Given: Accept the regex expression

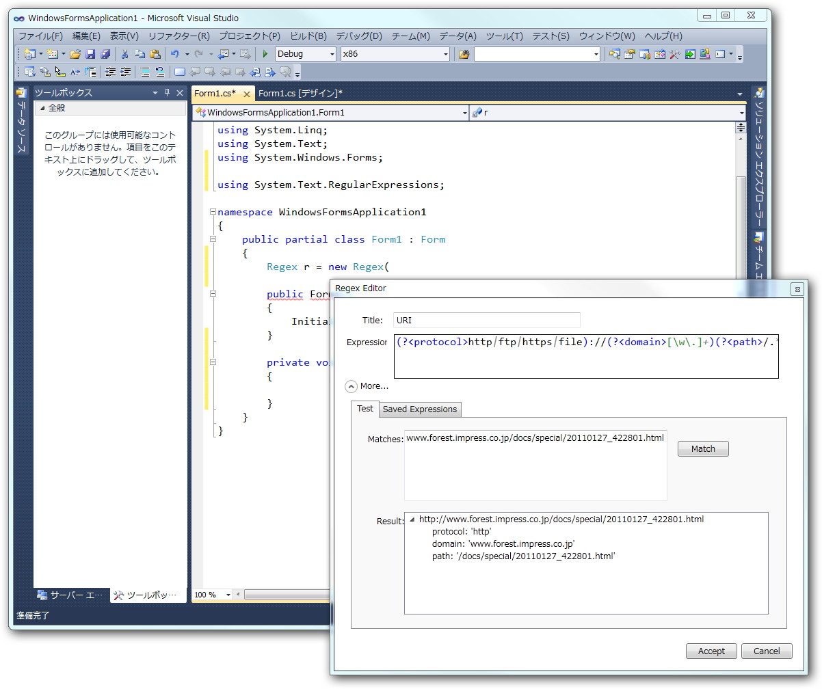Looking at the screenshot, I should click(711, 651).
